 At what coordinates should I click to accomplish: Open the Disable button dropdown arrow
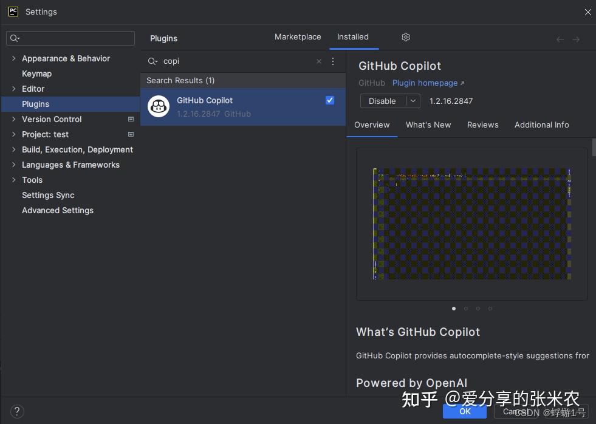click(411, 101)
